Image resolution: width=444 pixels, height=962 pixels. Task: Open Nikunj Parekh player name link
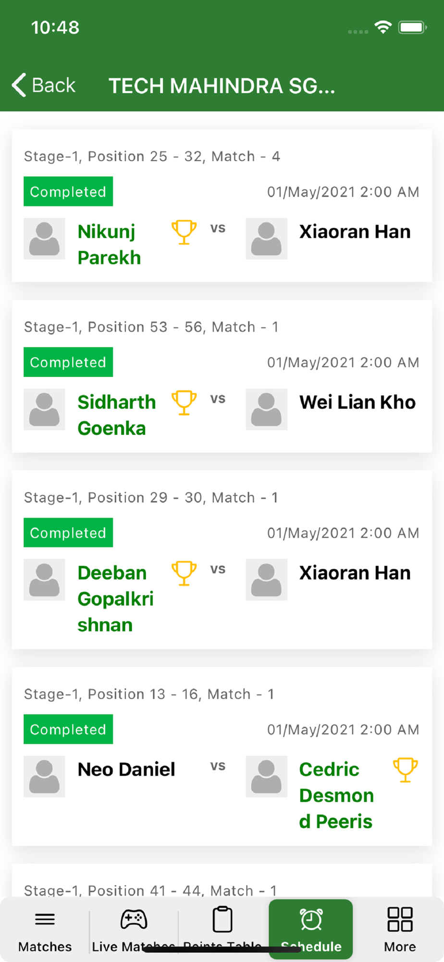pos(110,245)
